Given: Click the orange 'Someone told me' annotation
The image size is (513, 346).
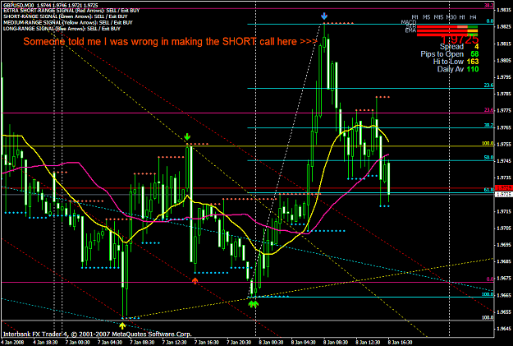Looking at the screenshot, I should pyautogui.click(x=170, y=42).
